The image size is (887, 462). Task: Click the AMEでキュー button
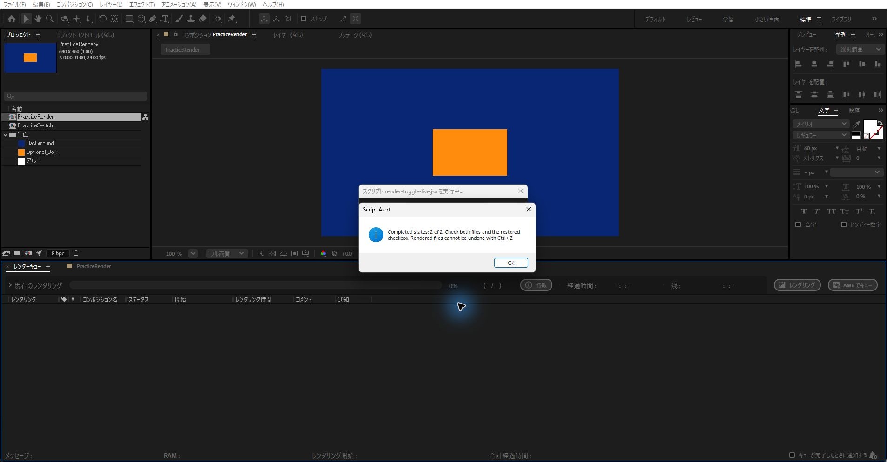pyautogui.click(x=853, y=285)
